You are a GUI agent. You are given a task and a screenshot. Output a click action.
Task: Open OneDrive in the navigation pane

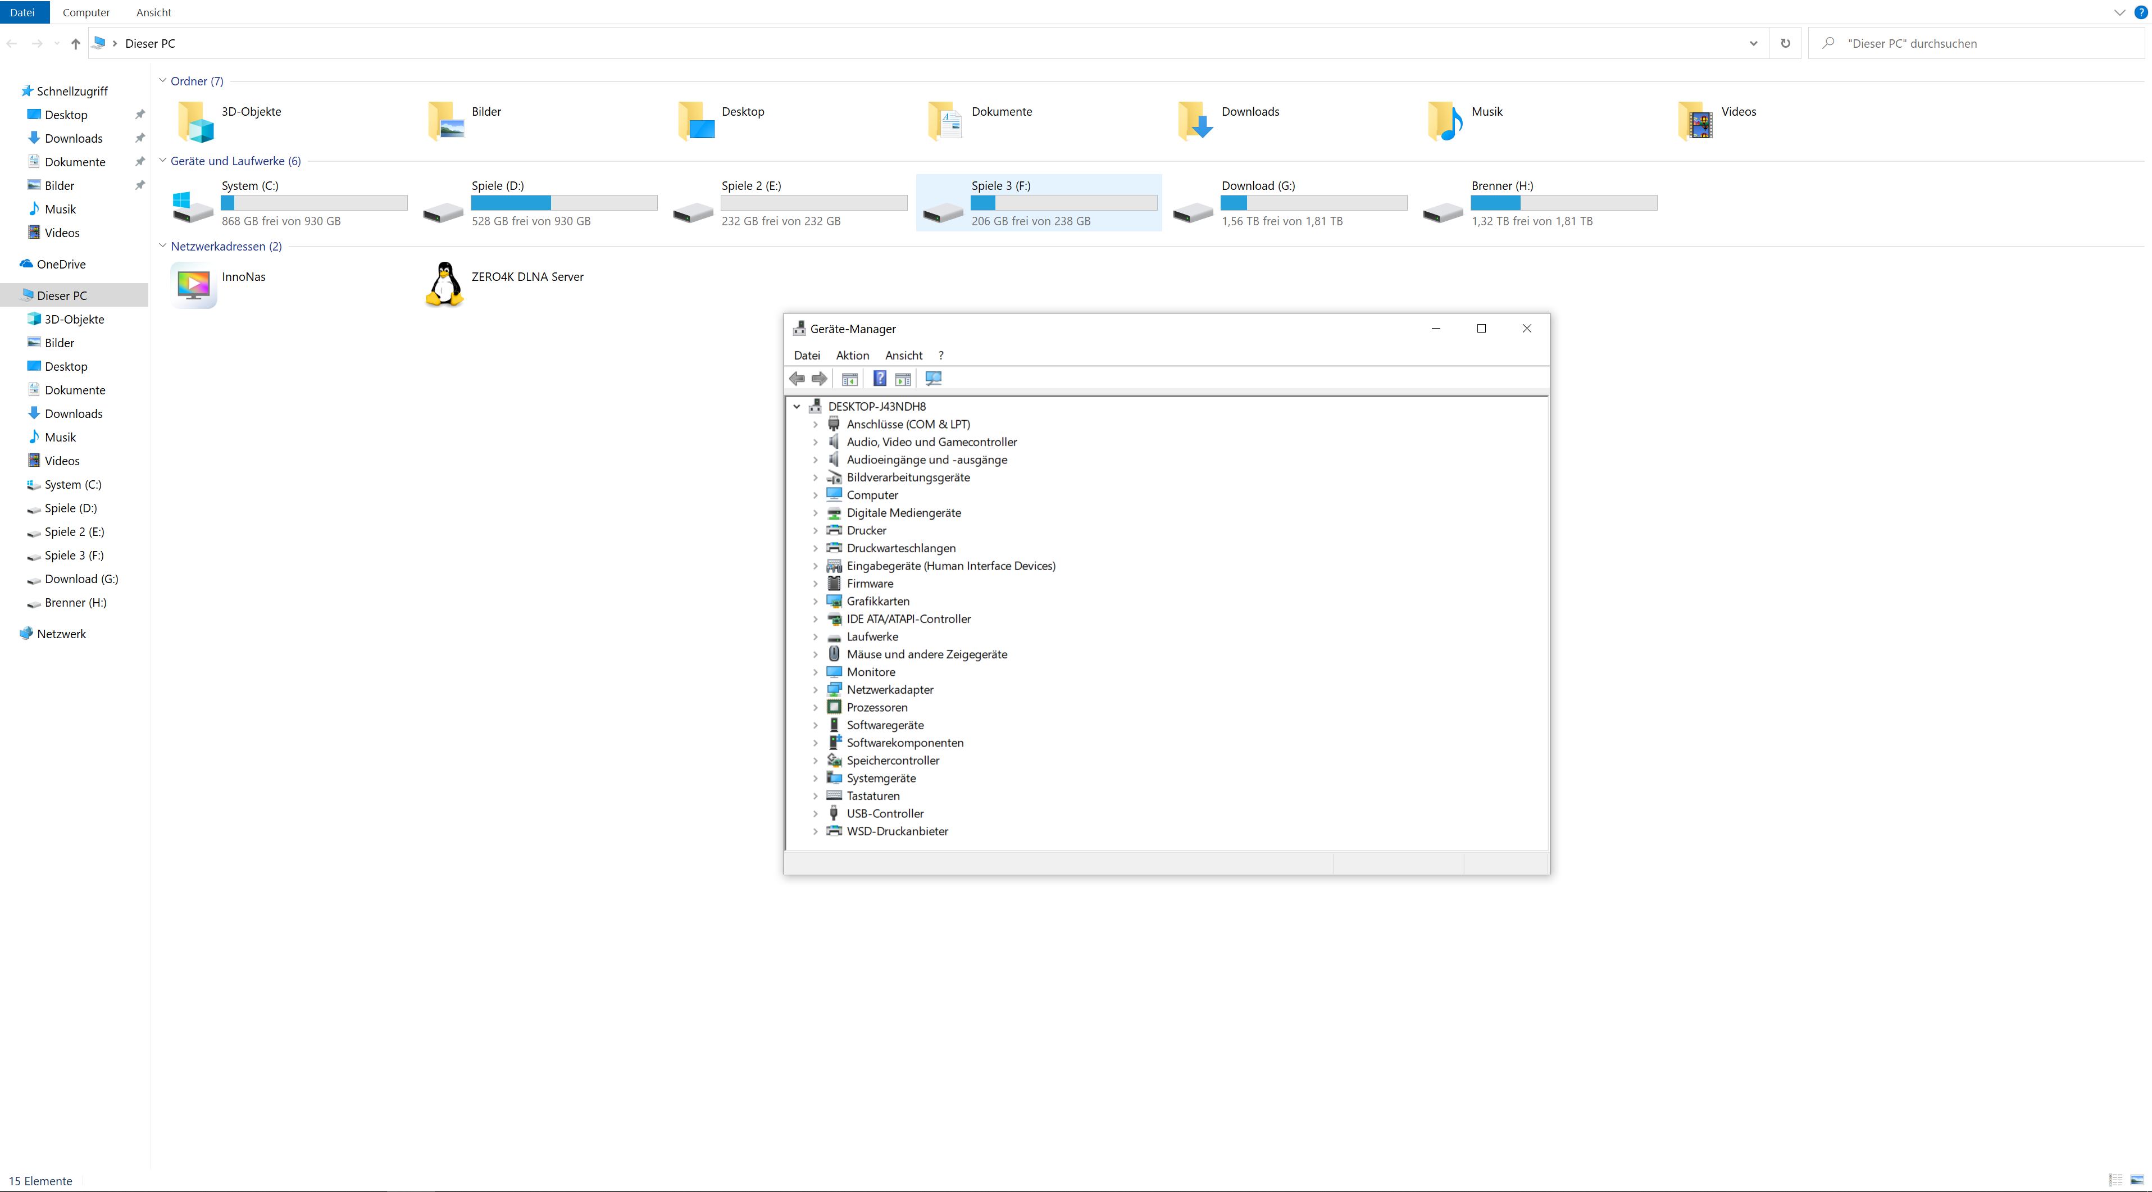pyautogui.click(x=61, y=264)
